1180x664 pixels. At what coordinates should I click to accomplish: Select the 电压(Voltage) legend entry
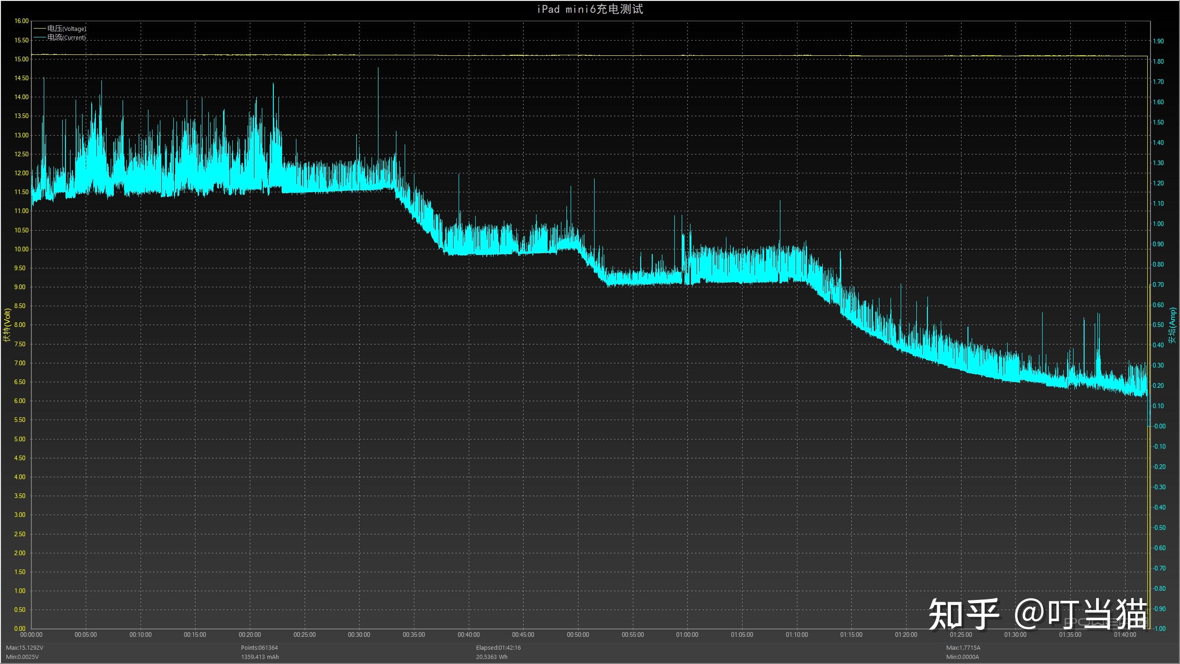tap(67, 29)
